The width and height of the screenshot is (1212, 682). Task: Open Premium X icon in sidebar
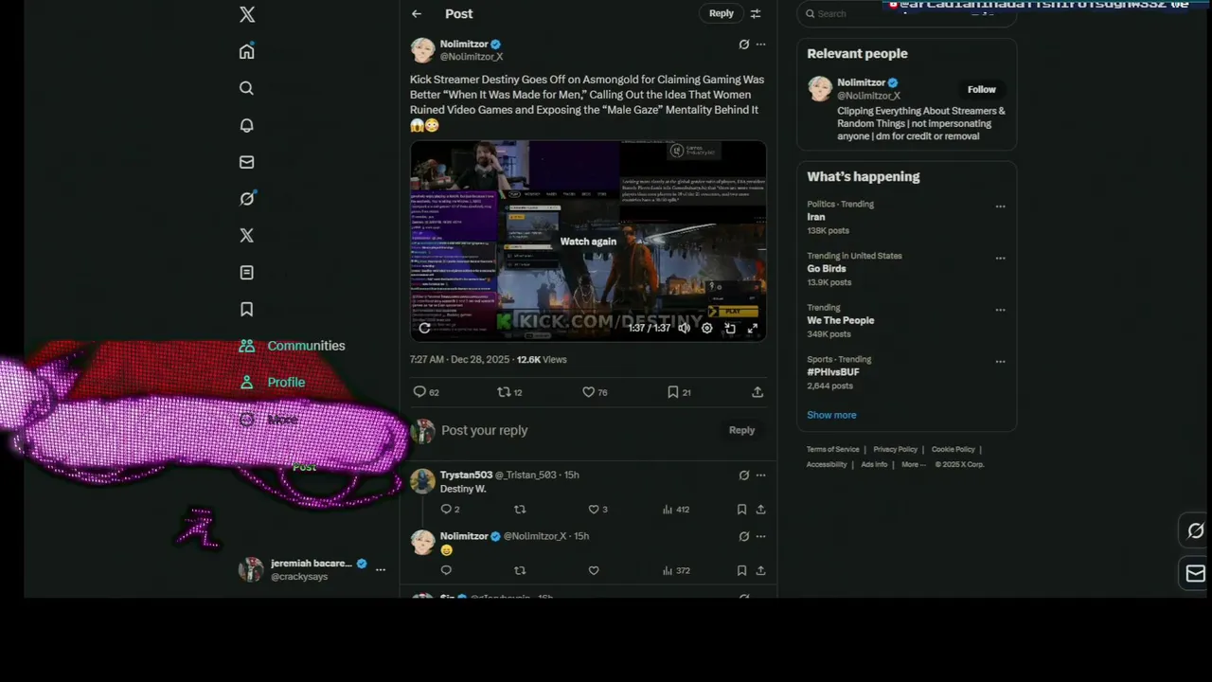pyautogui.click(x=247, y=235)
